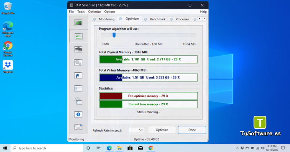
Task: Click the '1024 MB' slider maximum label
Action: point(189,44)
